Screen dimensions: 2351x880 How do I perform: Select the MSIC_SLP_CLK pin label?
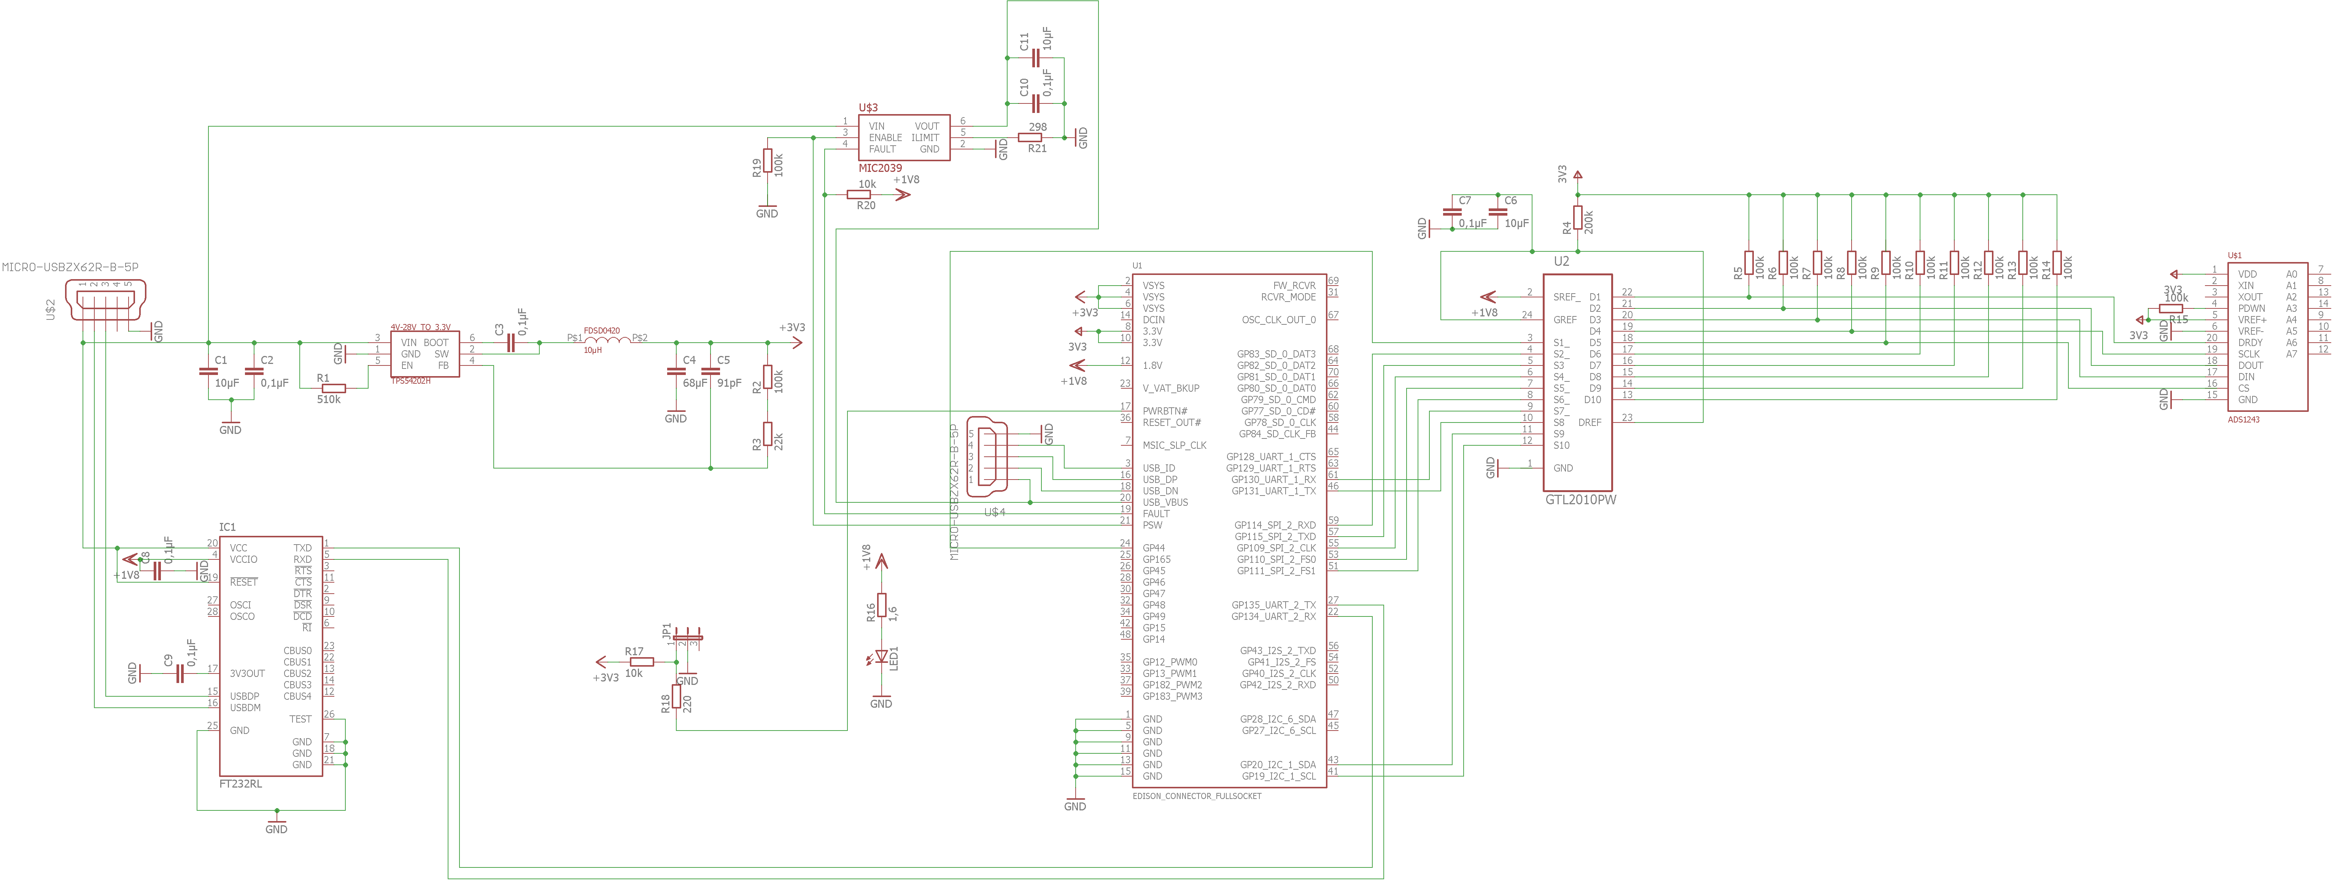coord(1175,445)
